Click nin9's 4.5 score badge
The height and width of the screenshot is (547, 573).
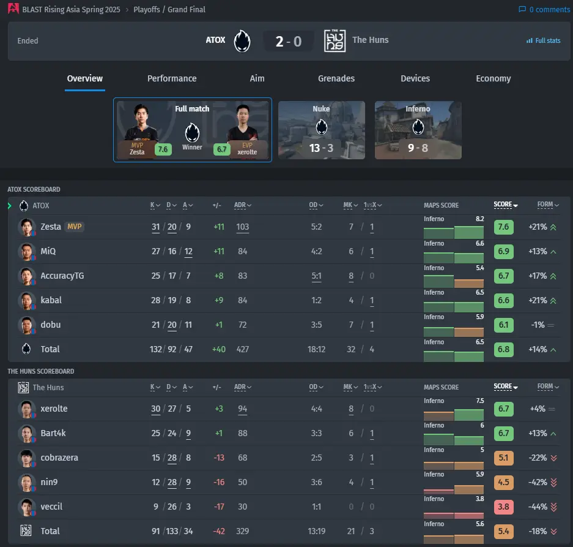[x=503, y=483]
